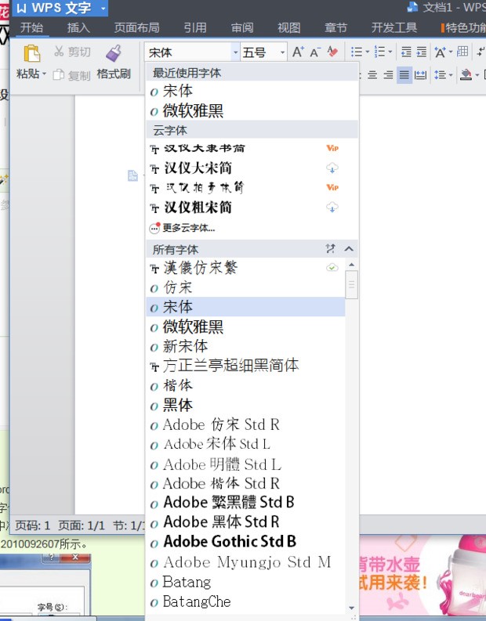This screenshot has width=486, height=621.
Task: Activate the 格式刷 format painter brush
Action: pos(114,63)
